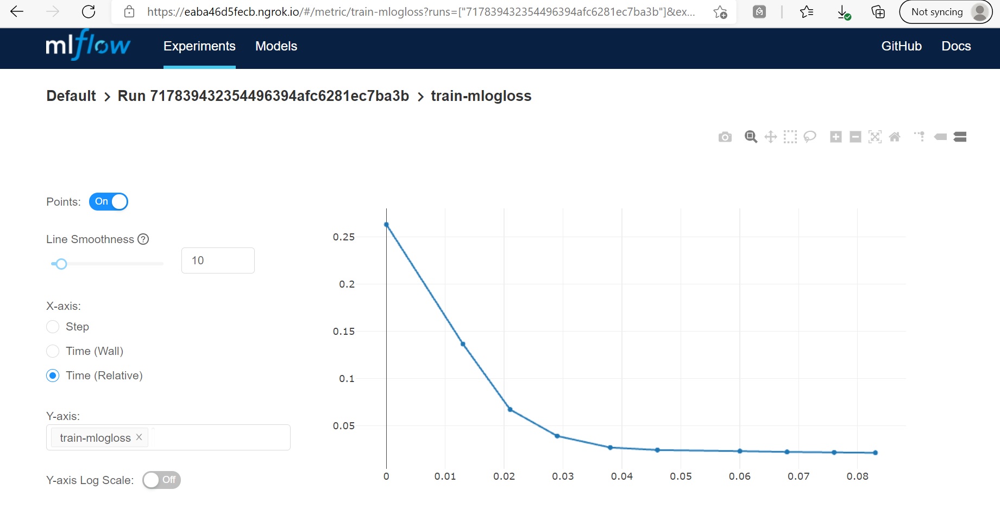Compare data on hover icon
The image size is (1000, 515).
[x=960, y=137]
